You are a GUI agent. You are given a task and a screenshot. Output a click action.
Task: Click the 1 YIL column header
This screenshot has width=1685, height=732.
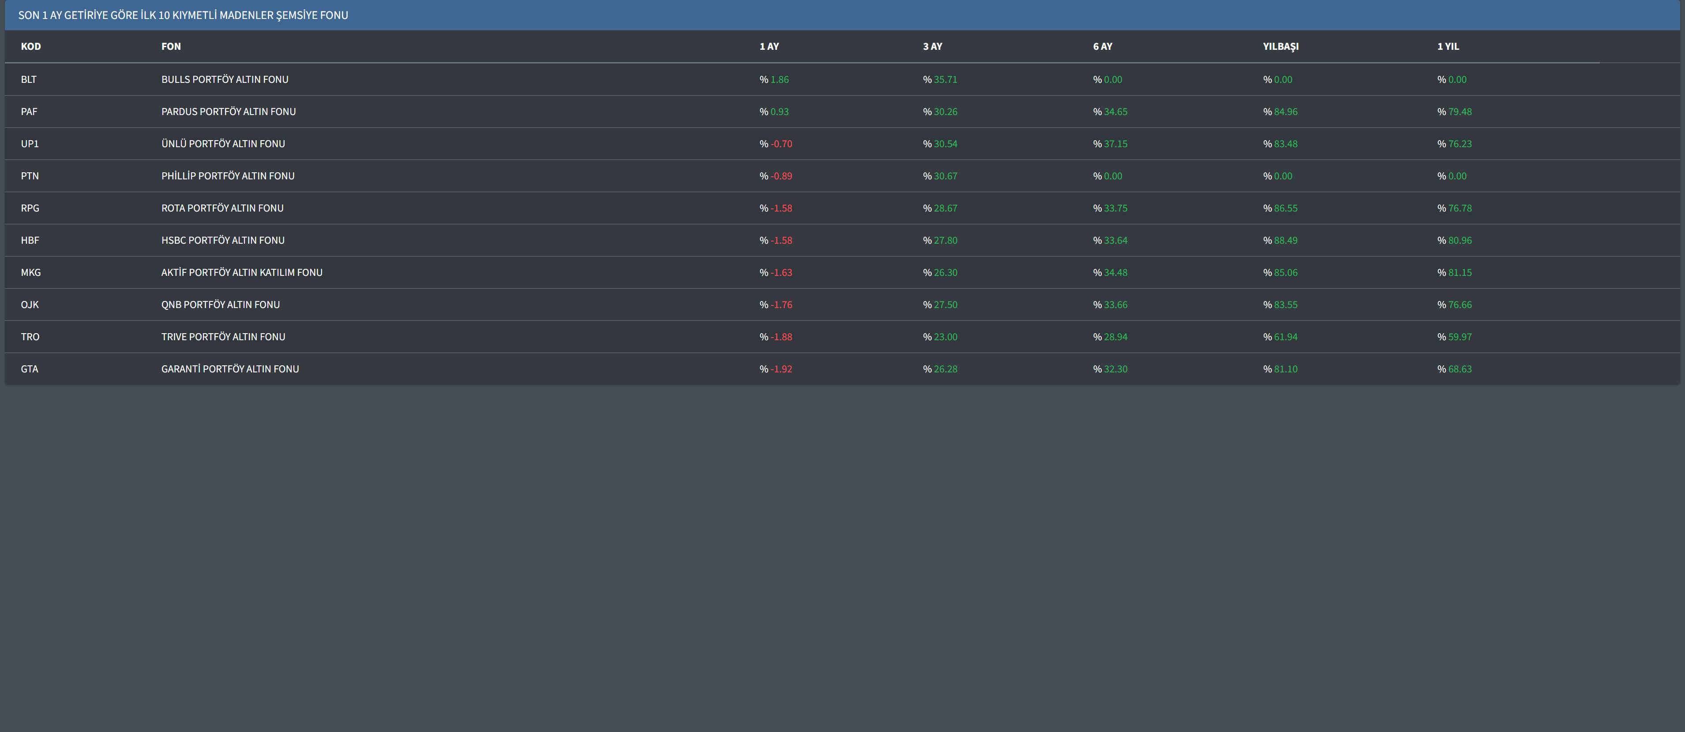point(1448,46)
